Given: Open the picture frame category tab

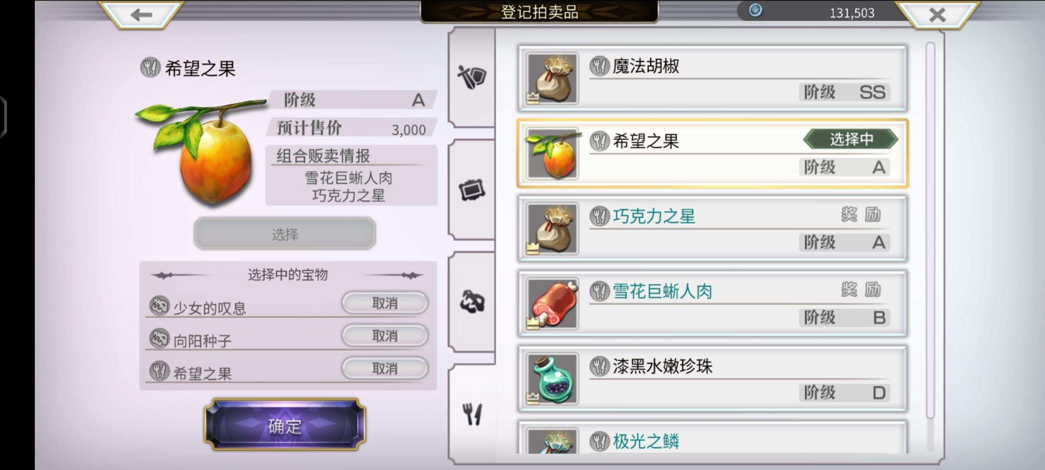Looking at the screenshot, I should [472, 190].
